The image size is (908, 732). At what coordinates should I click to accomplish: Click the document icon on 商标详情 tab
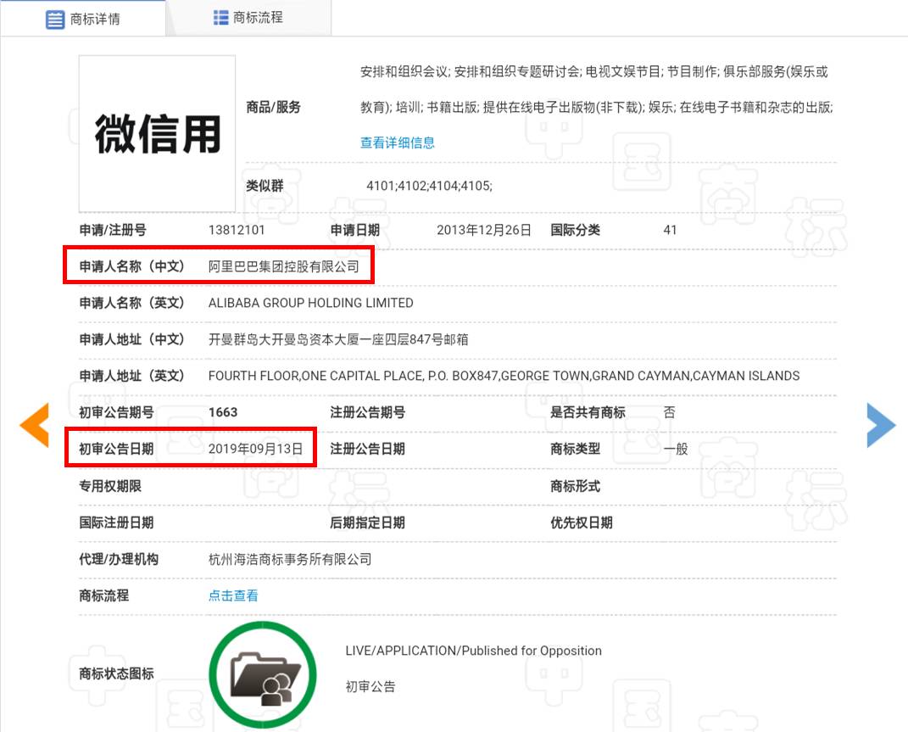coord(55,19)
